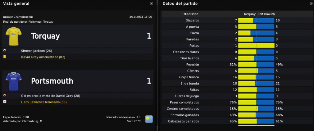Select Liam Lawrence lesionado (86) event

[44, 102]
